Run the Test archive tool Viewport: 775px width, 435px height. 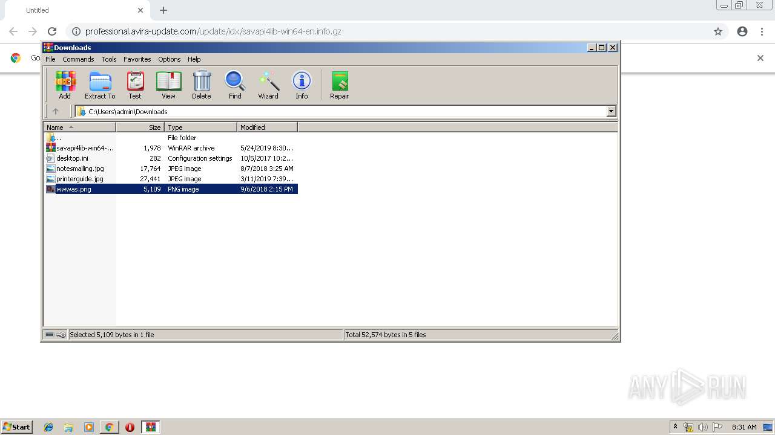[135, 85]
